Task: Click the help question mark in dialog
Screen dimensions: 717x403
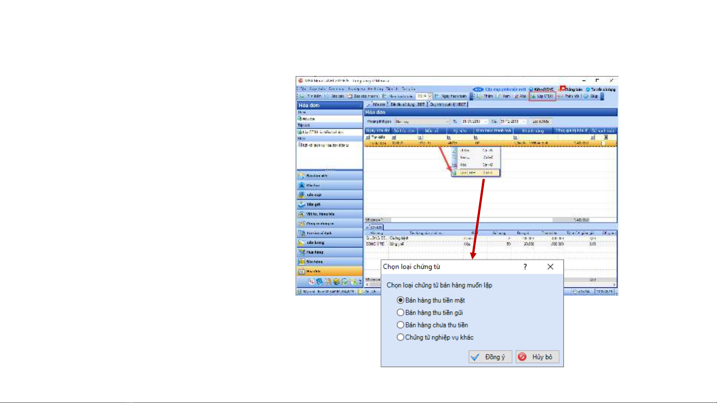Action: tap(525, 267)
